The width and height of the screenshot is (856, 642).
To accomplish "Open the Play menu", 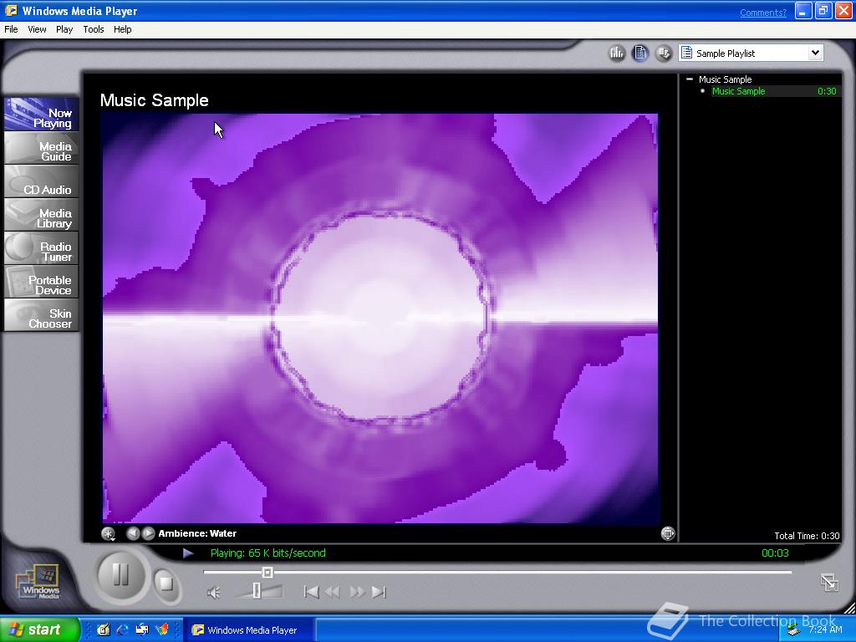I will point(64,29).
